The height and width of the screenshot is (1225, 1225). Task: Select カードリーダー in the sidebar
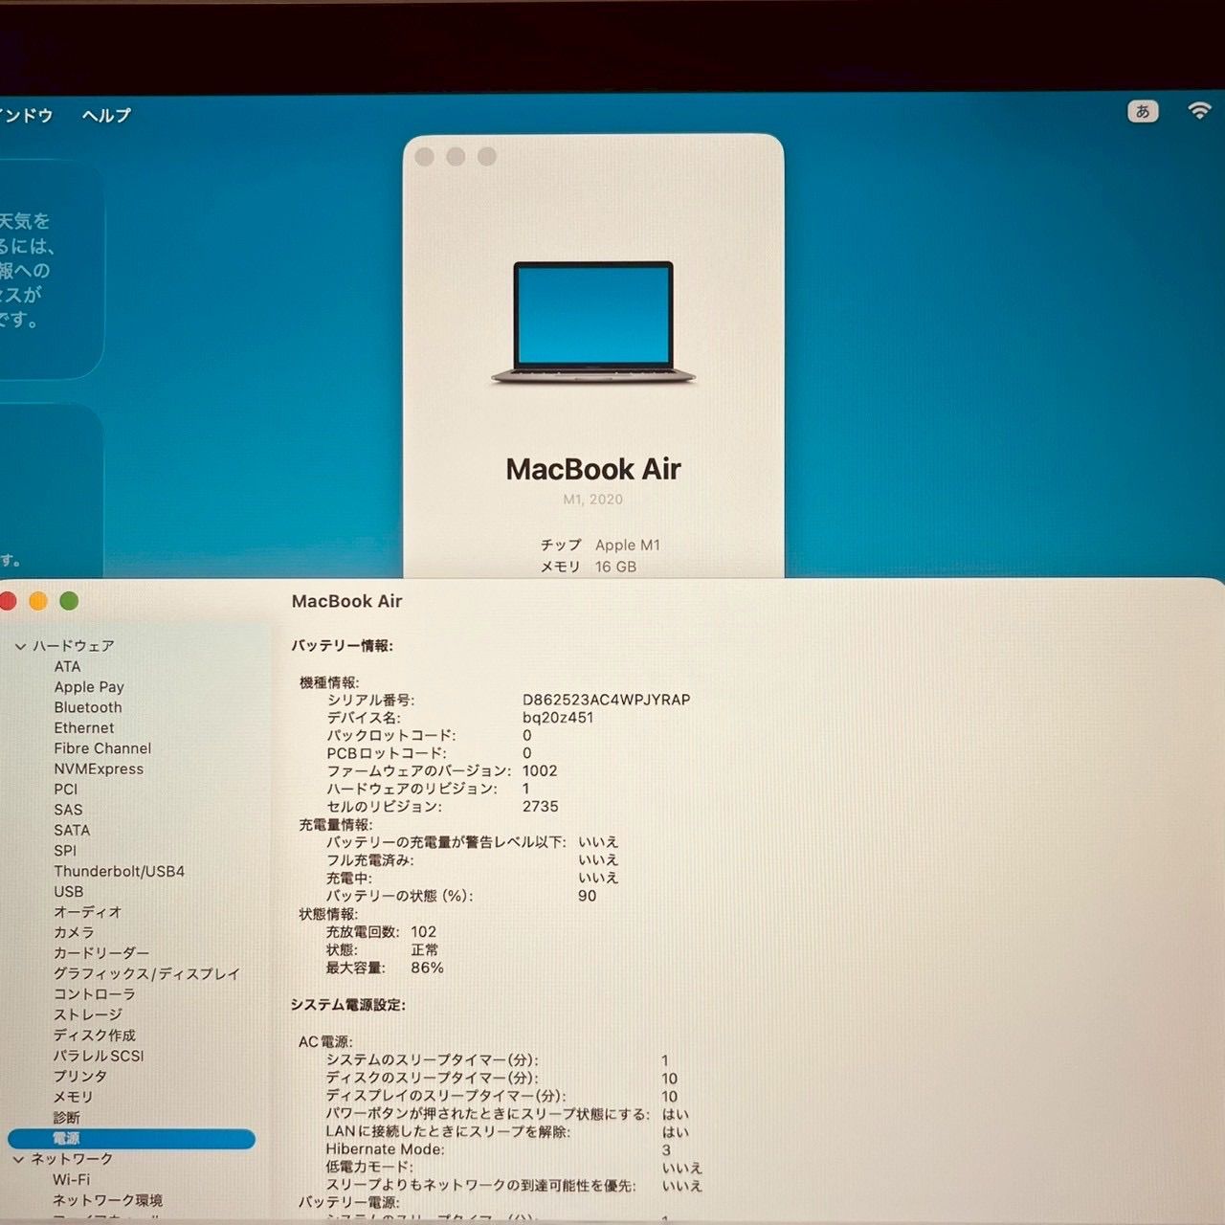click(x=100, y=953)
